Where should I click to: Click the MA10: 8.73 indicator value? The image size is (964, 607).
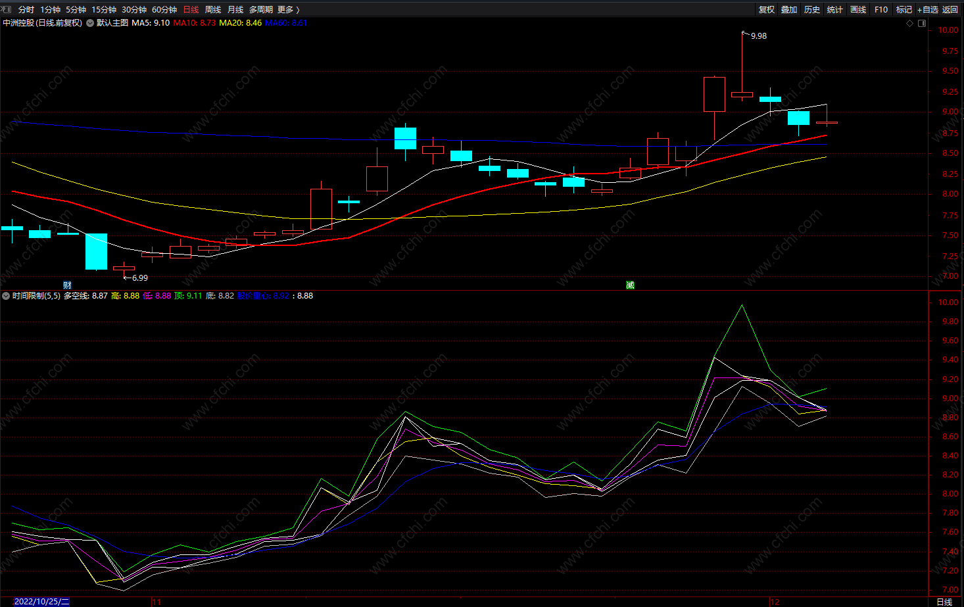195,23
